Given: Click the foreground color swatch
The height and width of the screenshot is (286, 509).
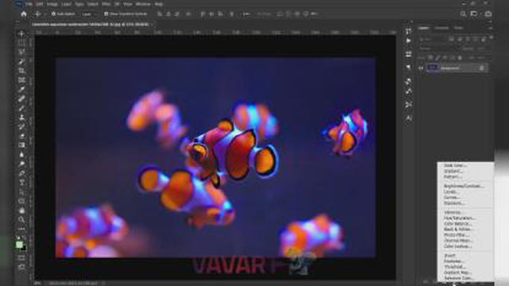Looking at the screenshot, I should click(x=19, y=245).
